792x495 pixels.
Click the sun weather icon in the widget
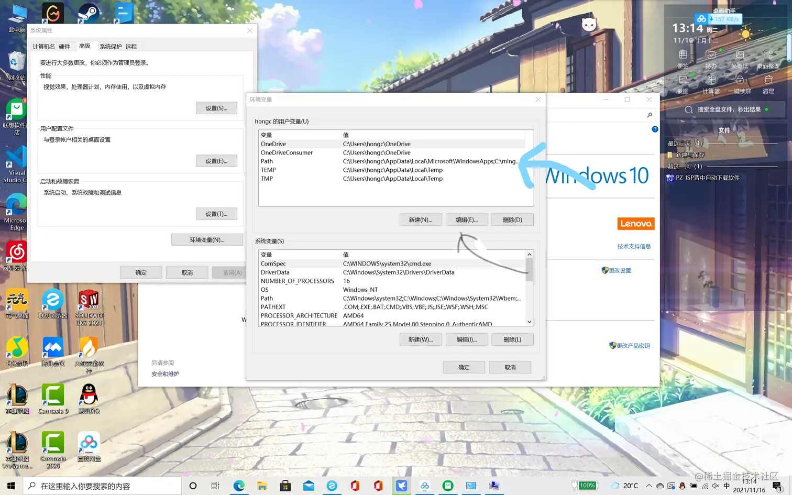(x=745, y=35)
